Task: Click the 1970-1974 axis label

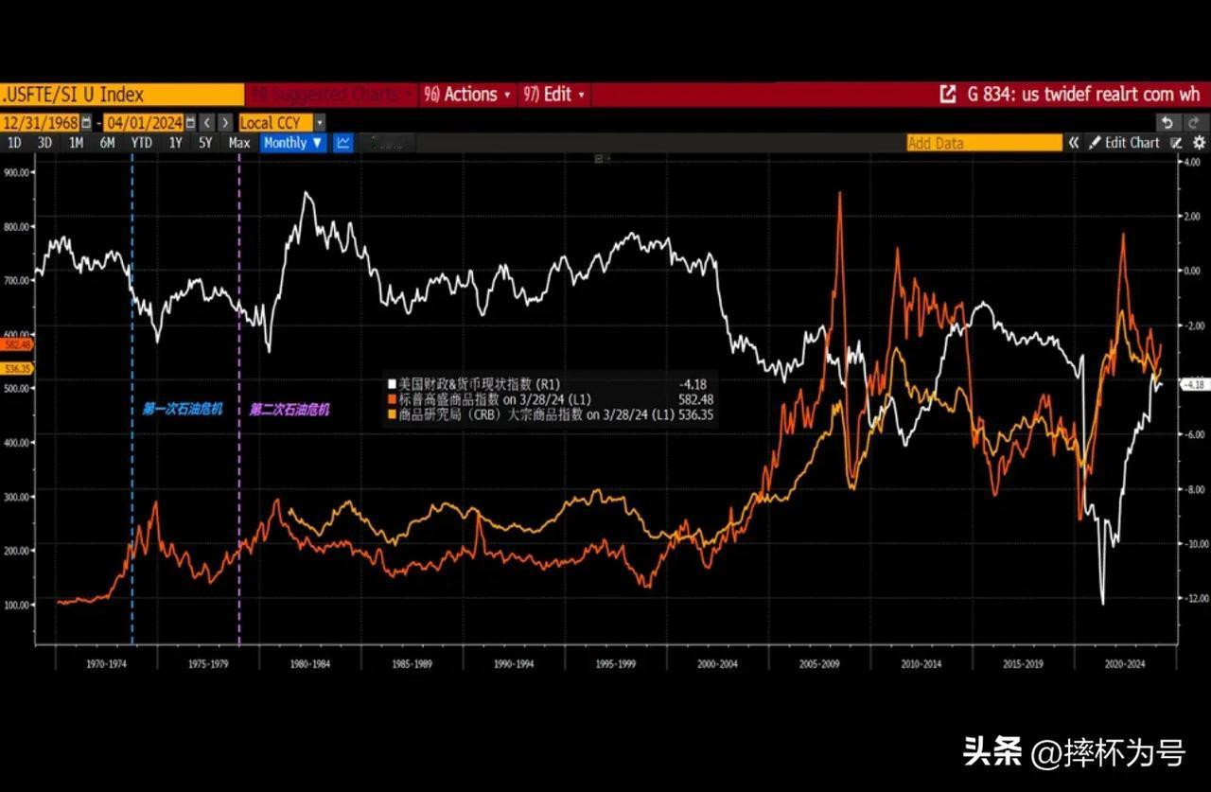Action: tap(107, 664)
